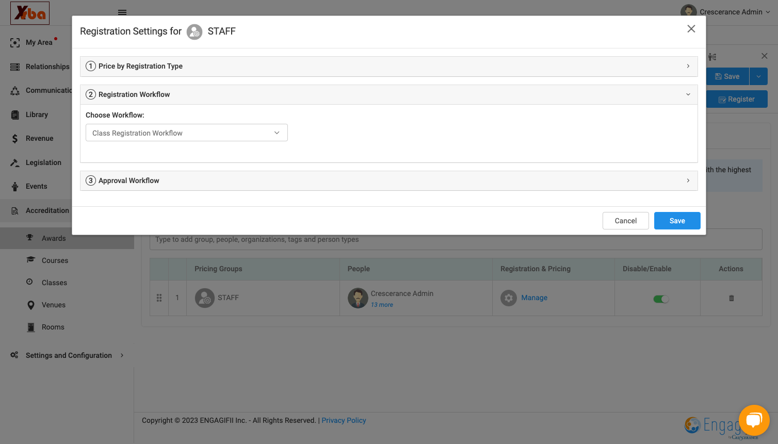The image size is (778, 444).
Task: Open the Crescerance Admin user menu
Action: 725,12
